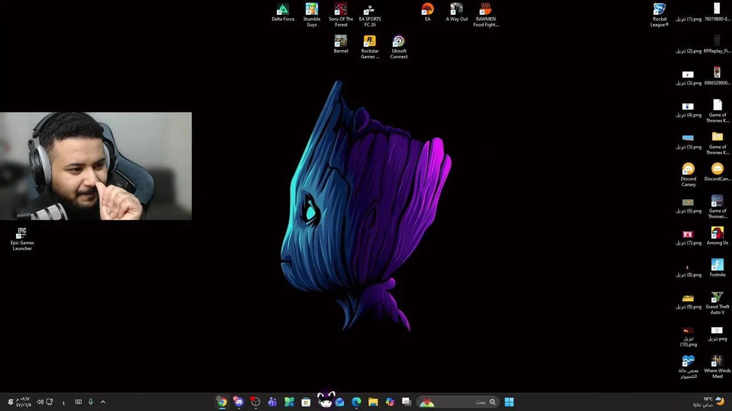Open the taskbar clock and date
This screenshot has width=732, height=411.
[23, 402]
